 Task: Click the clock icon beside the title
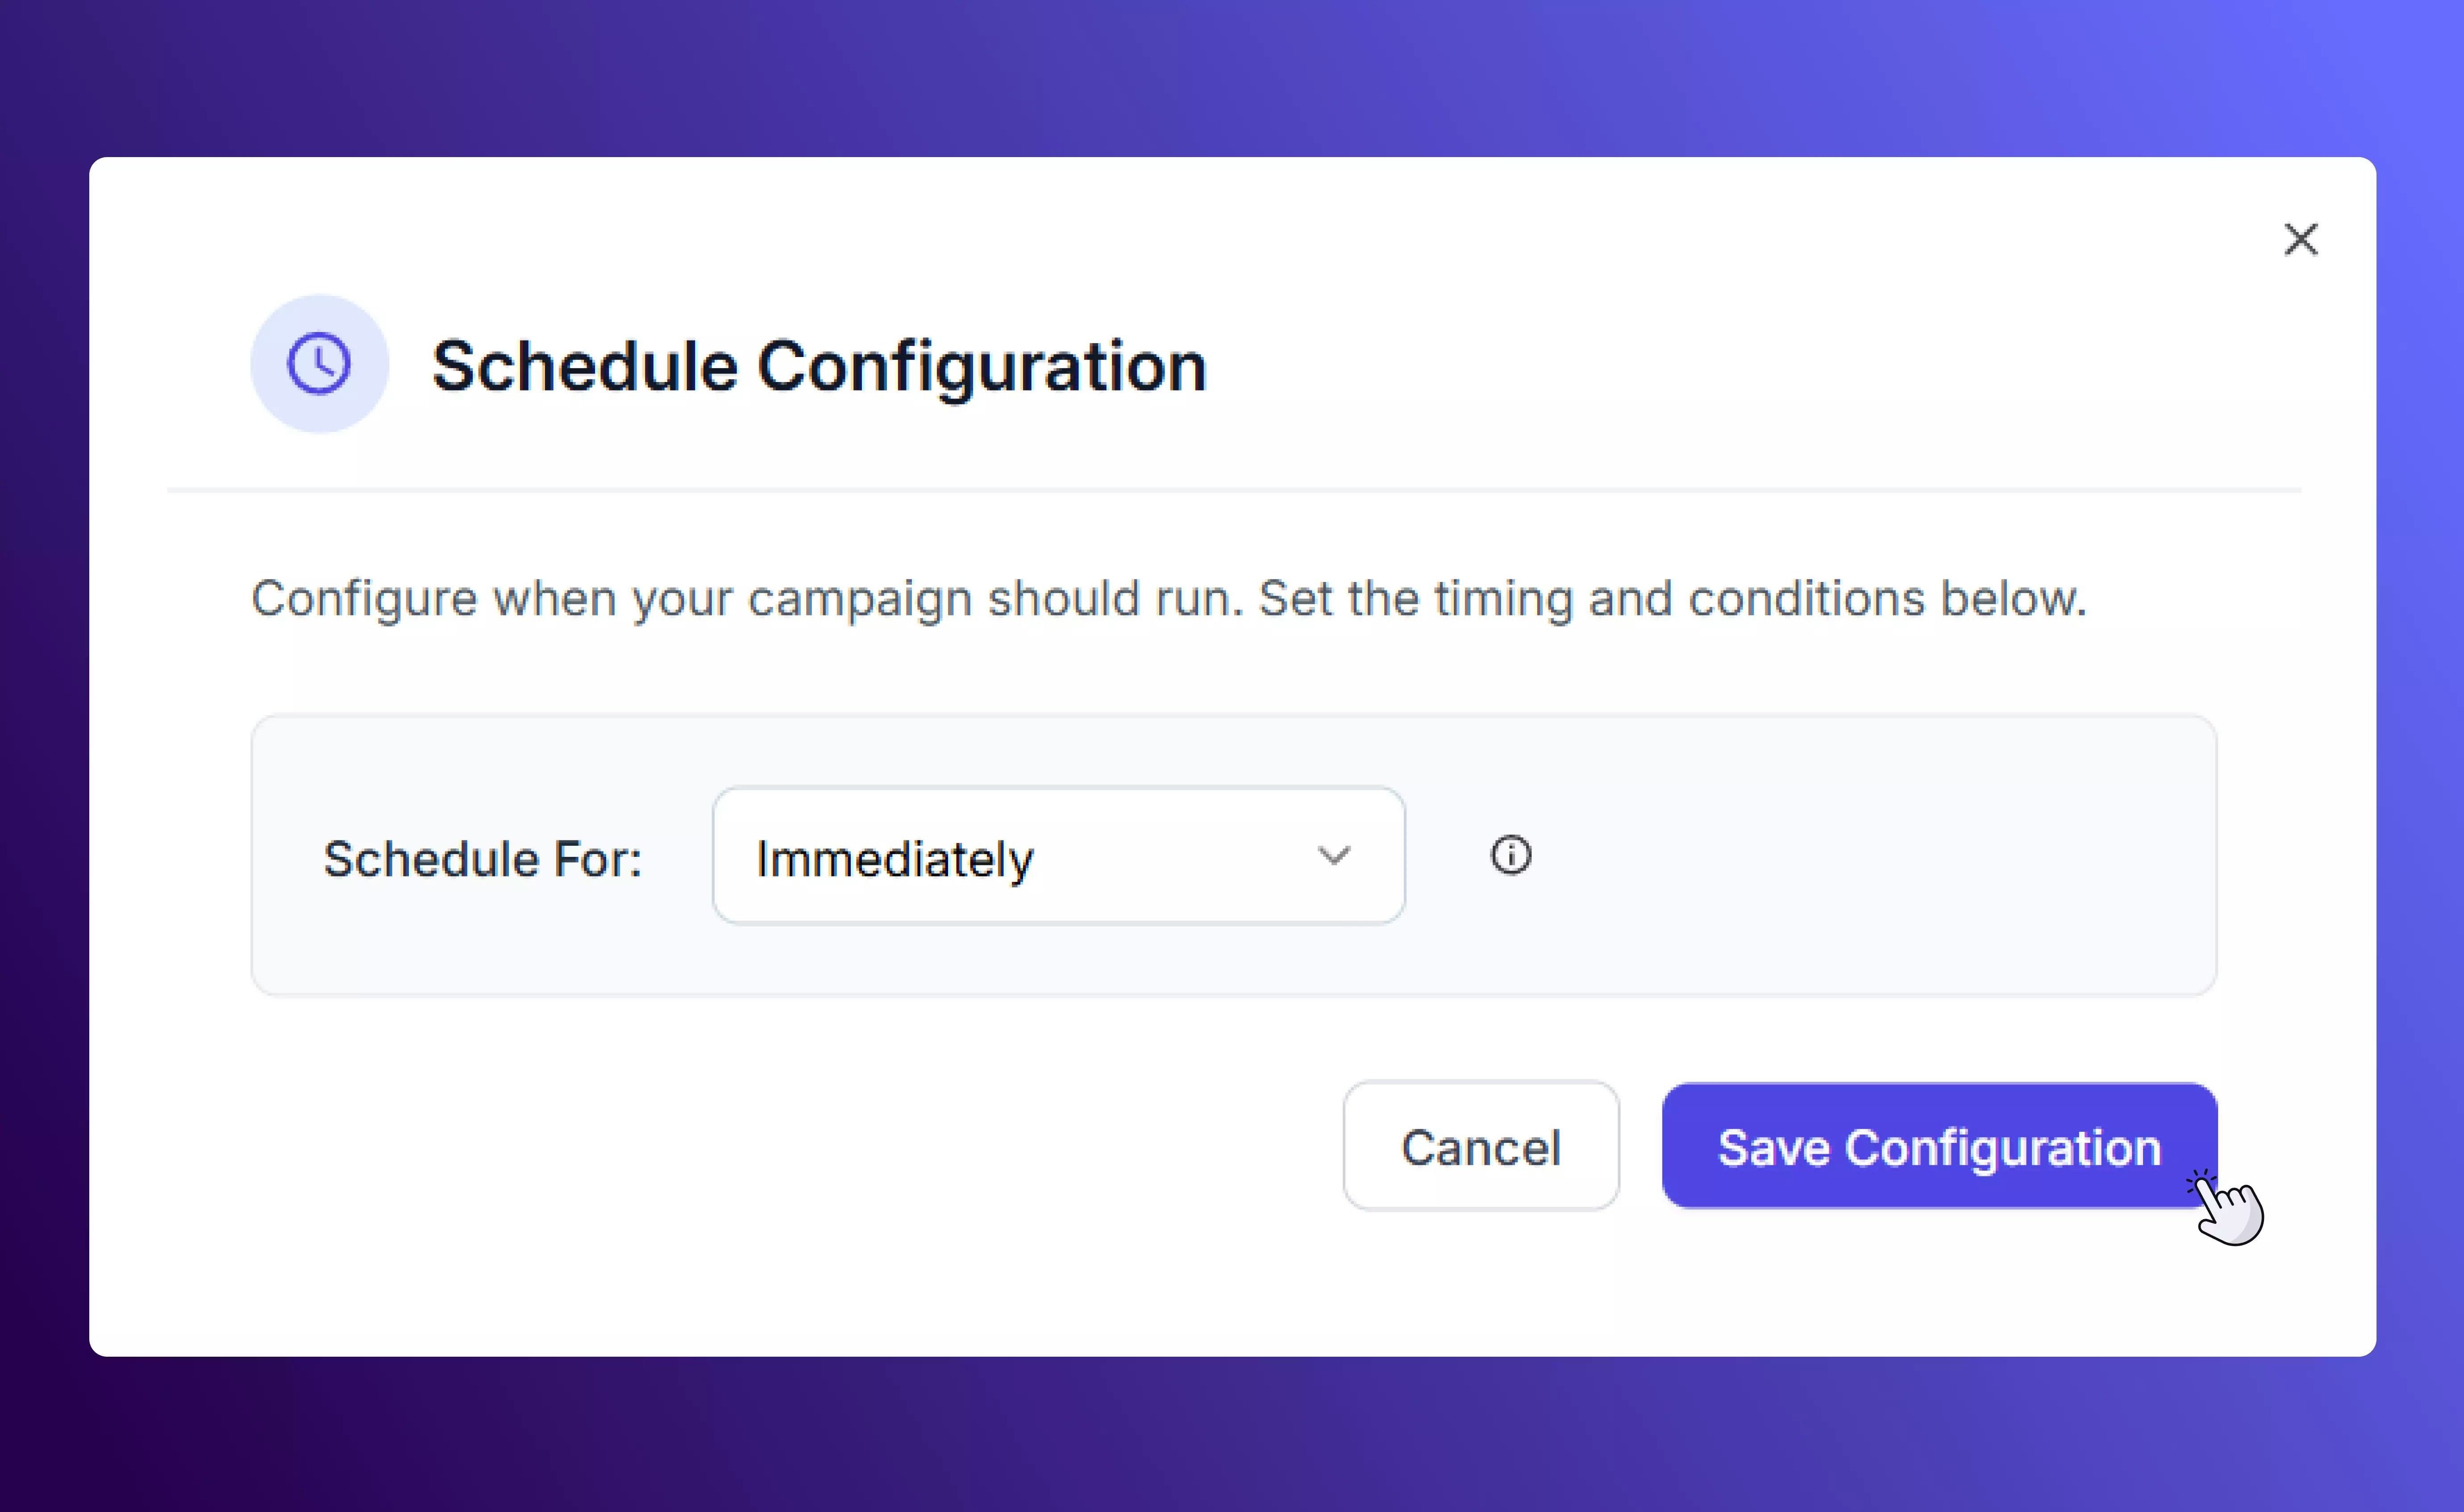pyautogui.click(x=319, y=364)
